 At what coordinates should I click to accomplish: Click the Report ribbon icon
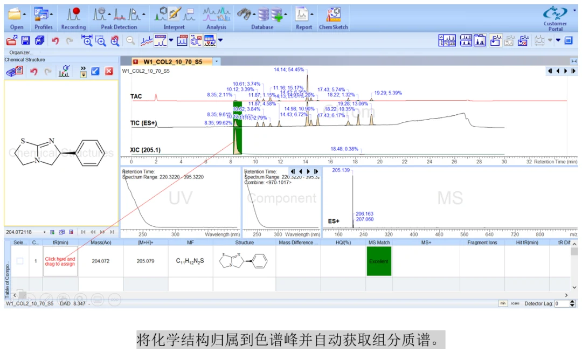click(302, 15)
